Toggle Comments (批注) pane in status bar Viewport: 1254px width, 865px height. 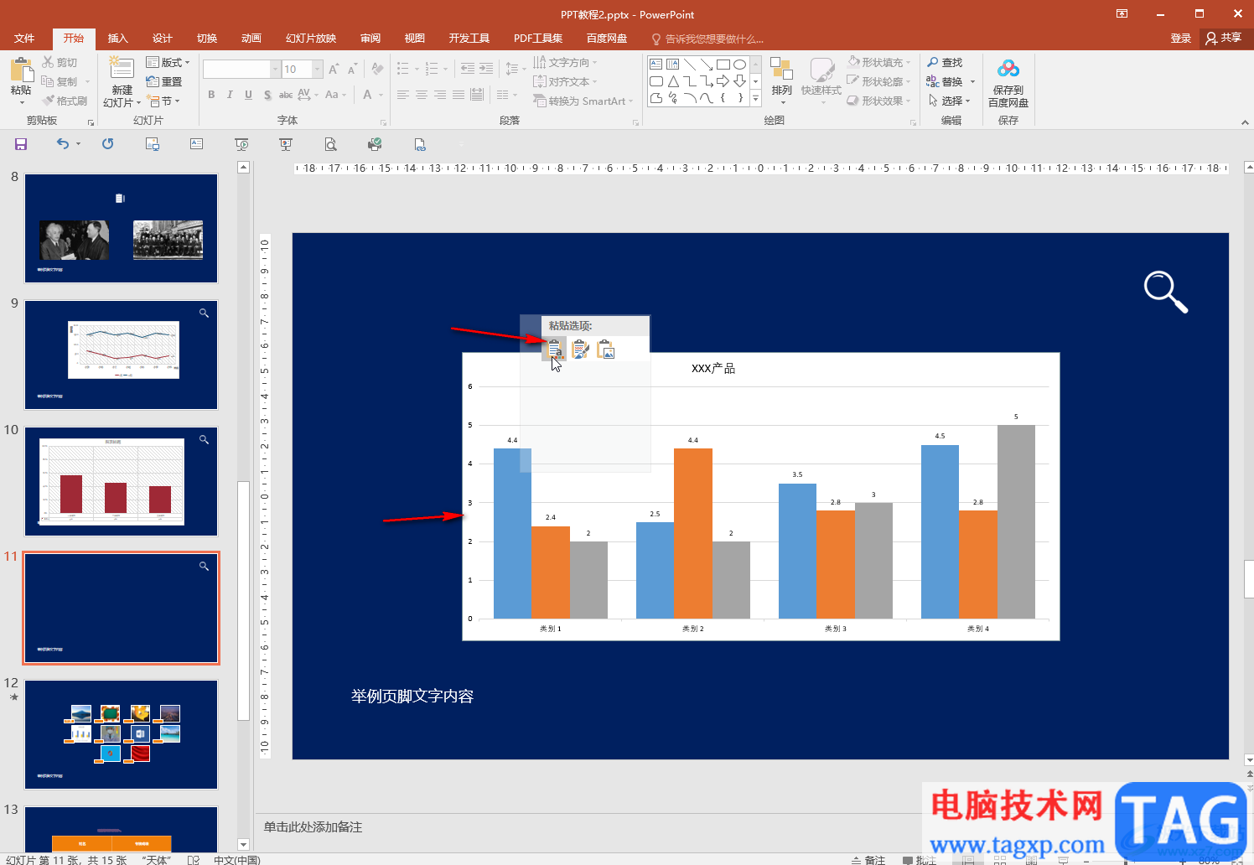pos(920,859)
